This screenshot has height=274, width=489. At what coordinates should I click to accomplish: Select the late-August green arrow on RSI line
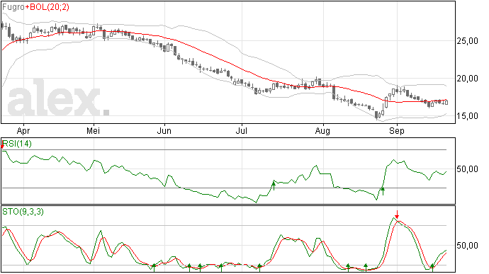[x=383, y=190]
